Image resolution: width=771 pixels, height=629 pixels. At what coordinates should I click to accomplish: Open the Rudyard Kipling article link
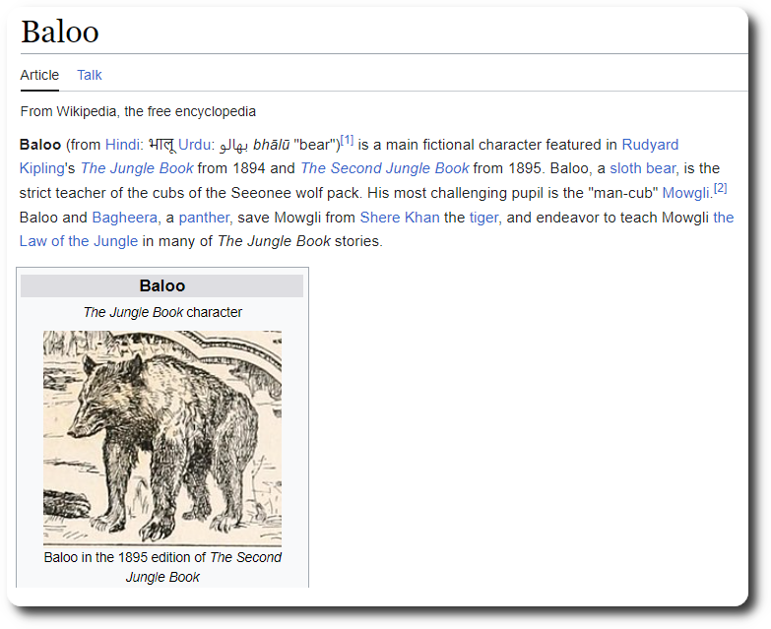[x=649, y=145]
